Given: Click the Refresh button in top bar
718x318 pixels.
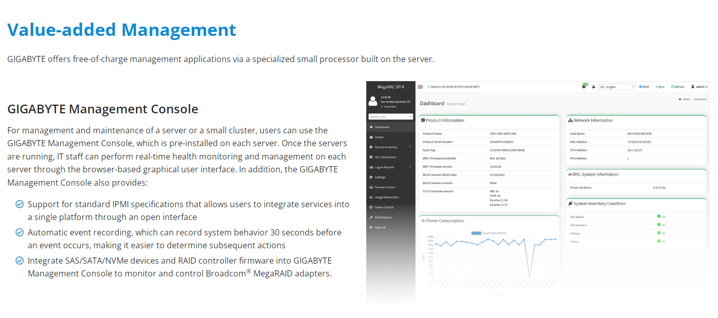Looking at the screenshot, I should (677, 87).
